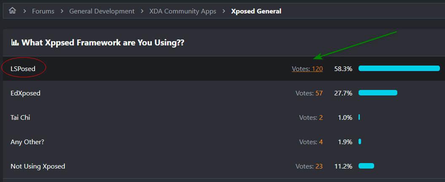Click the EdXposed poll option
The height and width of the screenshot is (182, 445).
coord(25,93)
